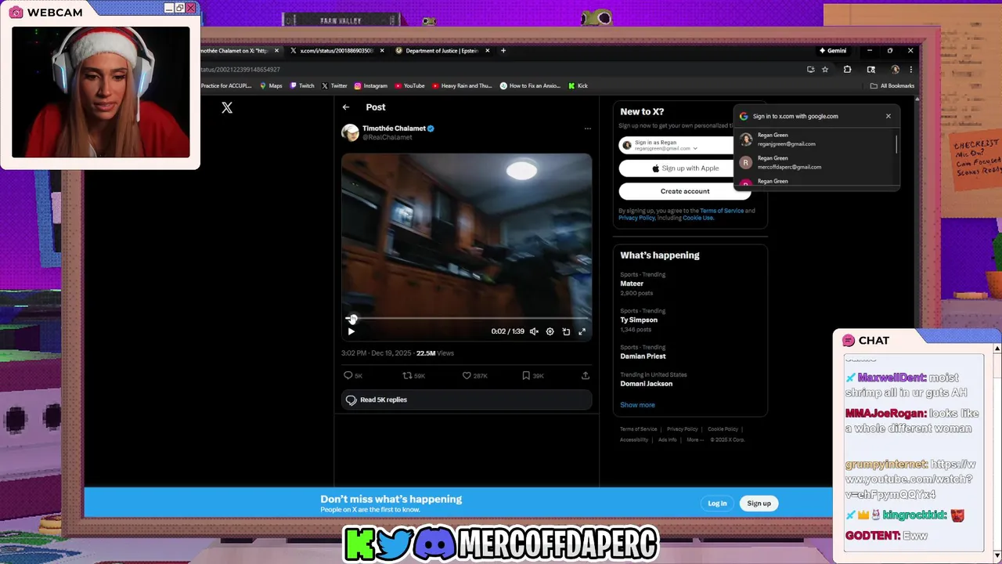Bookmark this page with the star icon
This screenshot has width=1002, height=564.
[x=825, y=70]
